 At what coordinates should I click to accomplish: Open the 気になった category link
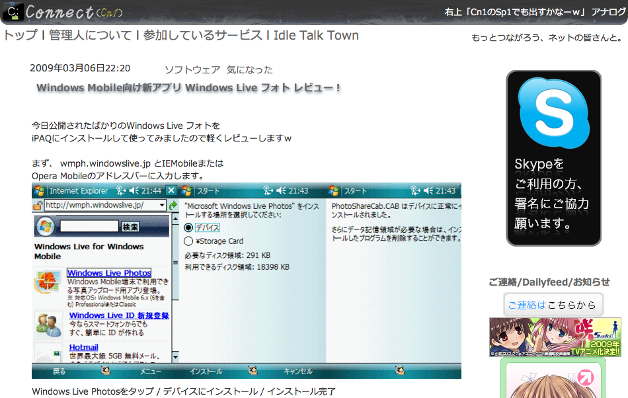(x=249, y=69)
